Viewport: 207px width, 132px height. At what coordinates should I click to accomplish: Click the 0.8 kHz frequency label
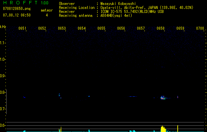3,92
